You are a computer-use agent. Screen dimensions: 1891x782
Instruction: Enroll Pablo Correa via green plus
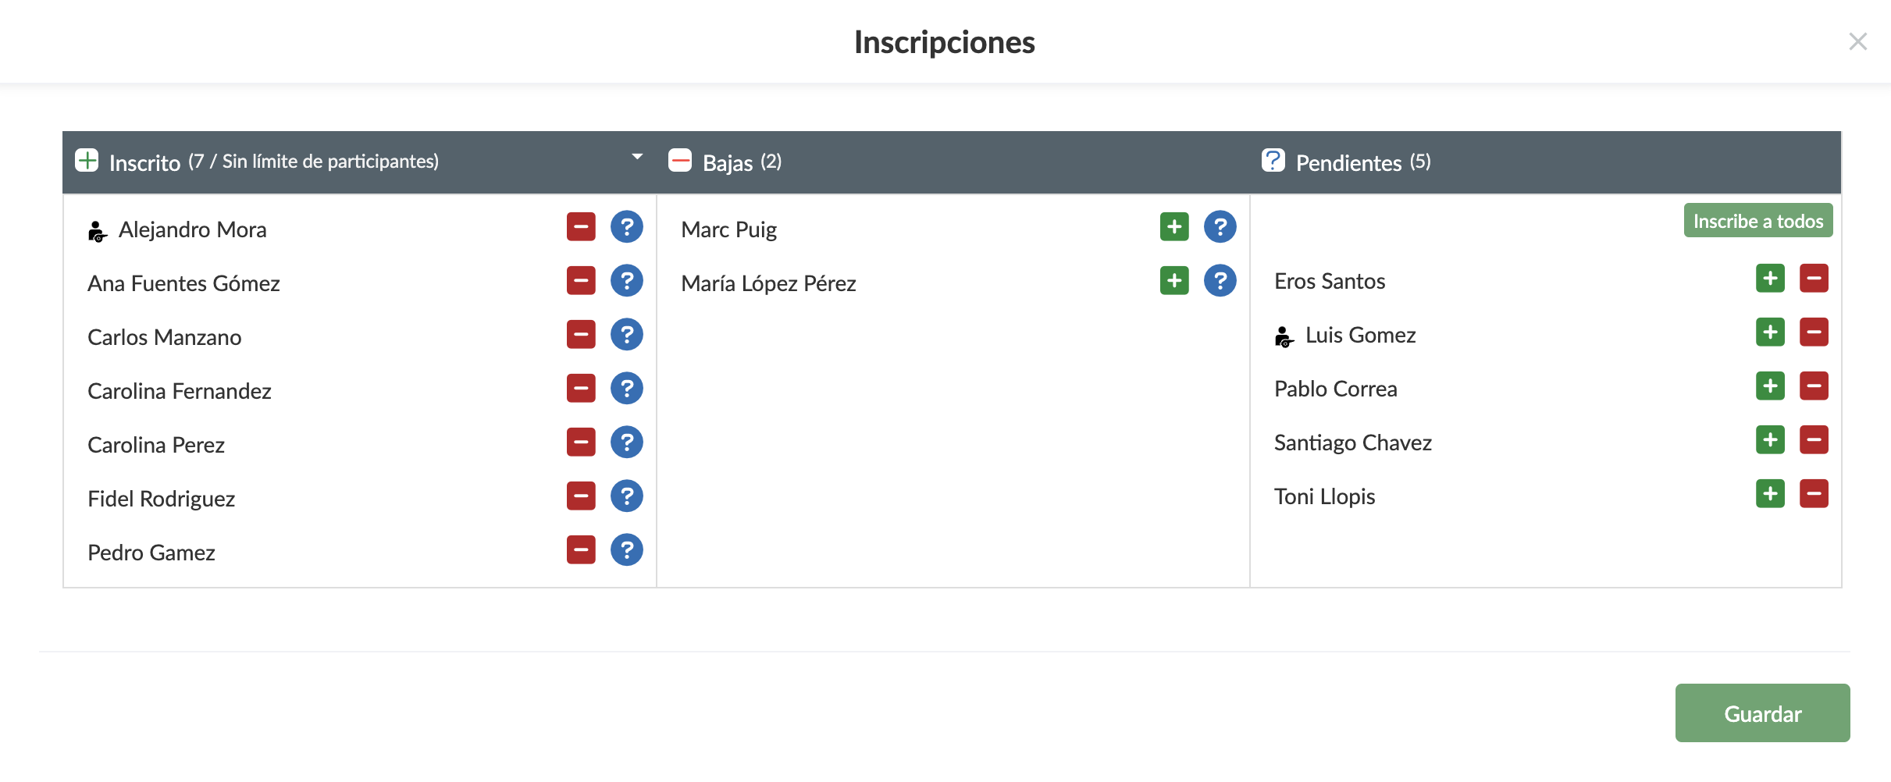(x=1770, y=386)
